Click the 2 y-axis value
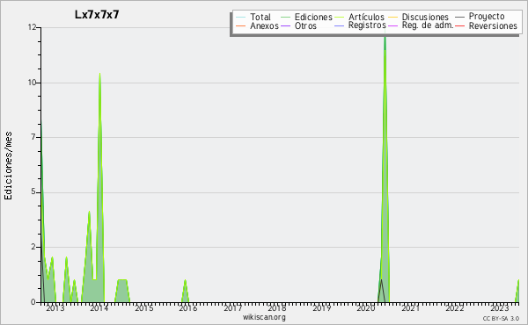This screenshot has height=325, width=528. pyautogui.click(x=33, y=247)
